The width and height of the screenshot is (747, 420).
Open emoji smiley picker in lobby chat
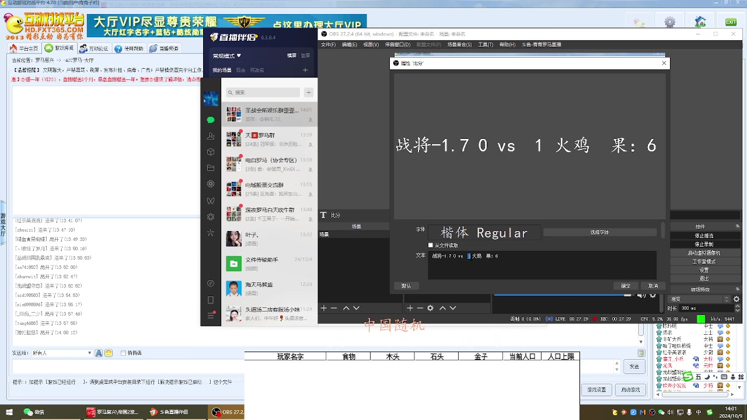coord(109,353)
